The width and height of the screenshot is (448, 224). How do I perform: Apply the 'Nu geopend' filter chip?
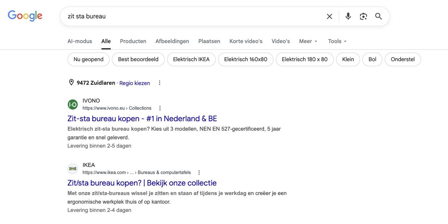(89, 60)
